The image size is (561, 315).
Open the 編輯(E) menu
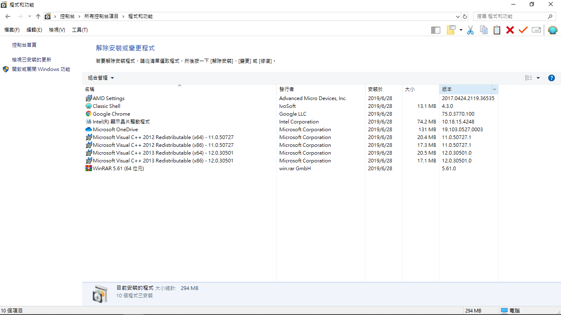[34, 30]
